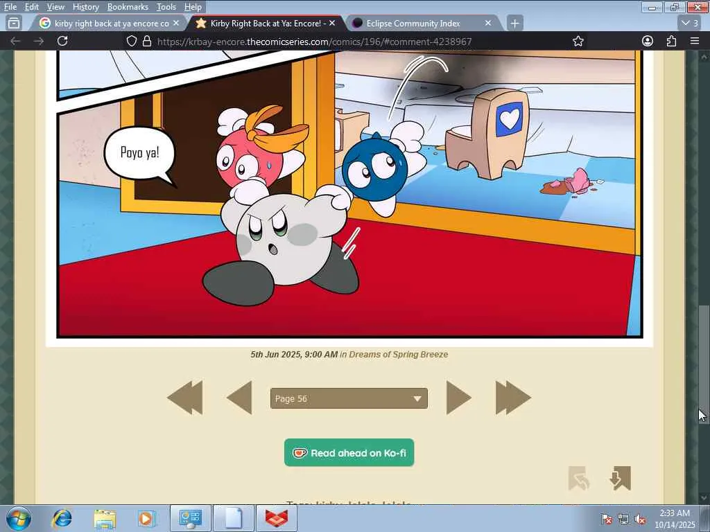Click the Dreams of Spring Breeze link
This screenshot has width=710, height=532.
tap(399, 354)
